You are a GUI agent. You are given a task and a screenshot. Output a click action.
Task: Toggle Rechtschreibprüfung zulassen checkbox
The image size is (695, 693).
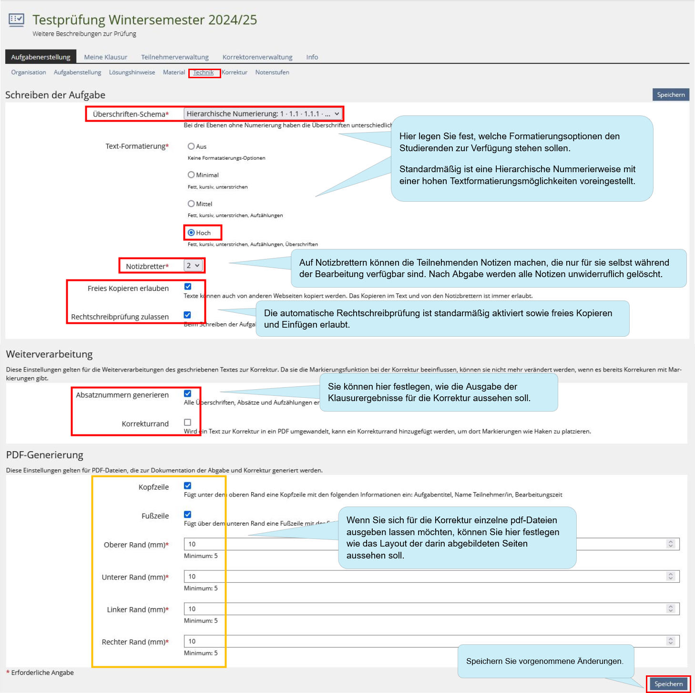point(187,315)
